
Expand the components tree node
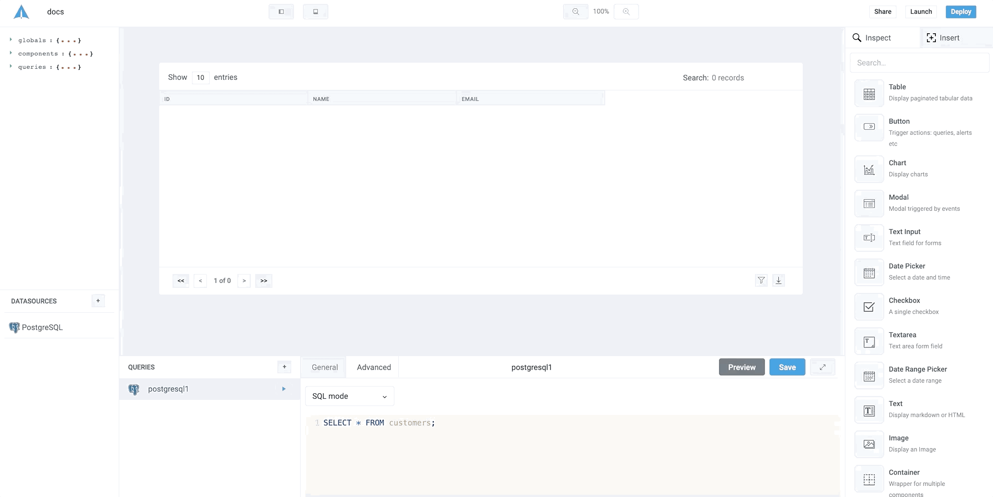pos(11,53)
